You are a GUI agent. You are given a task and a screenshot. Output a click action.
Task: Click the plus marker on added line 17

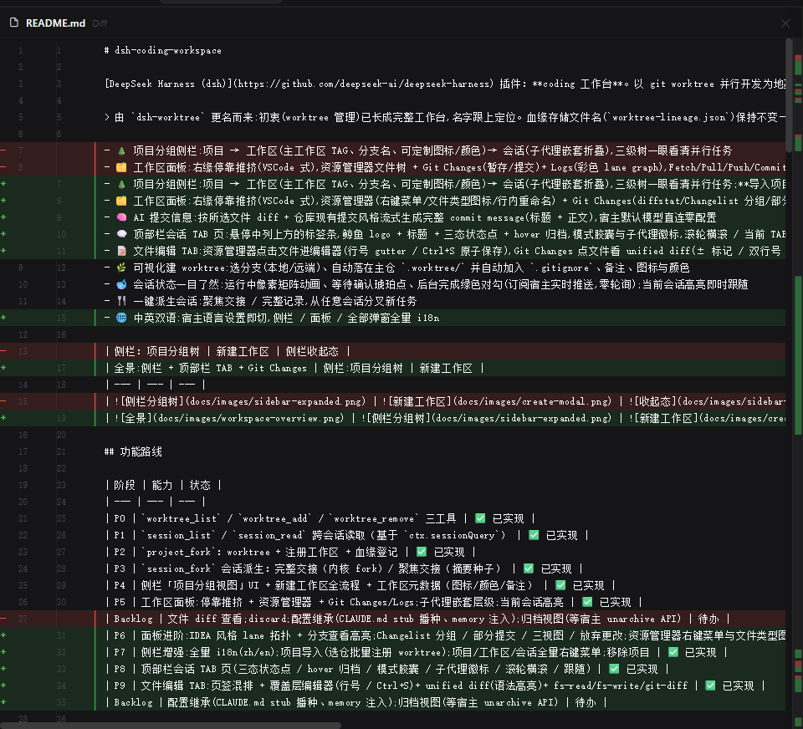(3, 368)
